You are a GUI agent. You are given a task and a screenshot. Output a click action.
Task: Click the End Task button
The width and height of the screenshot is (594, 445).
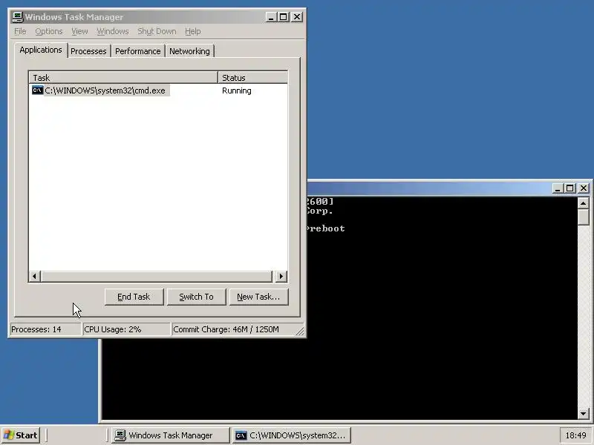(x=134, y=297)
